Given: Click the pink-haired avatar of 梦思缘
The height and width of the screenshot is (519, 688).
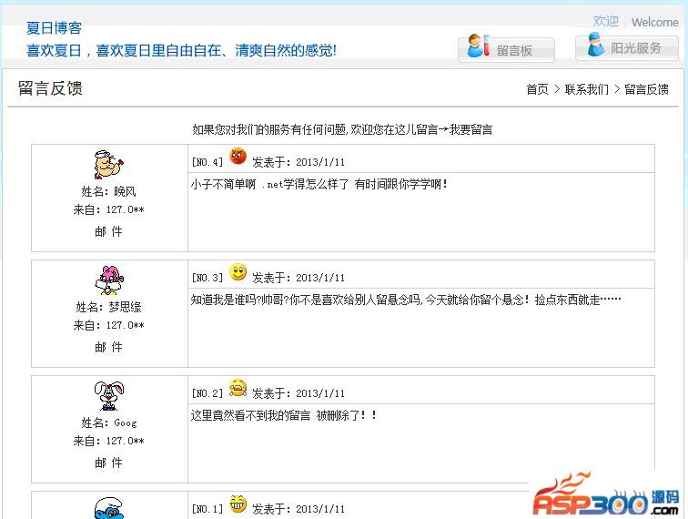Looking at the screenshot, I should coord(109,280).
